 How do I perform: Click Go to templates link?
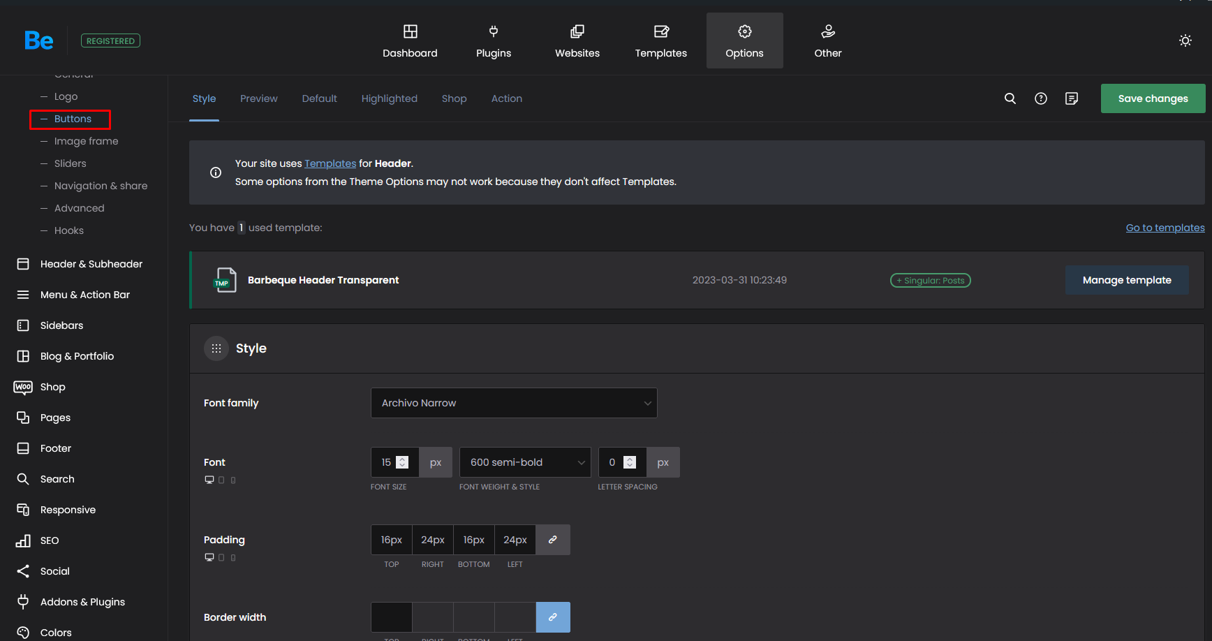click(1165, 228)
